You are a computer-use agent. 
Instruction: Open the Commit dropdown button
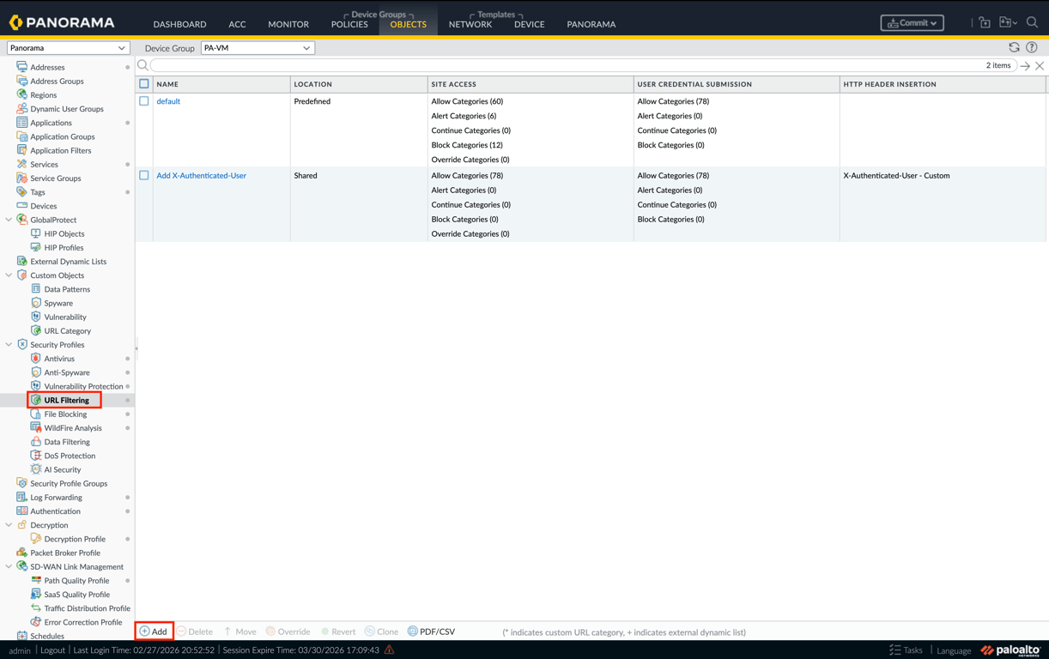coord(912,23)
